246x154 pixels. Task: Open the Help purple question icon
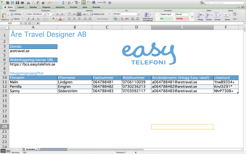point(110,3)
